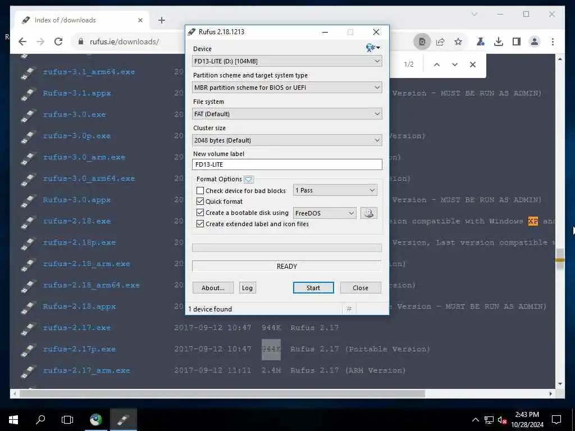Click the select disk image icon
This screenshot has width=575, height=431.
(369, 213)
